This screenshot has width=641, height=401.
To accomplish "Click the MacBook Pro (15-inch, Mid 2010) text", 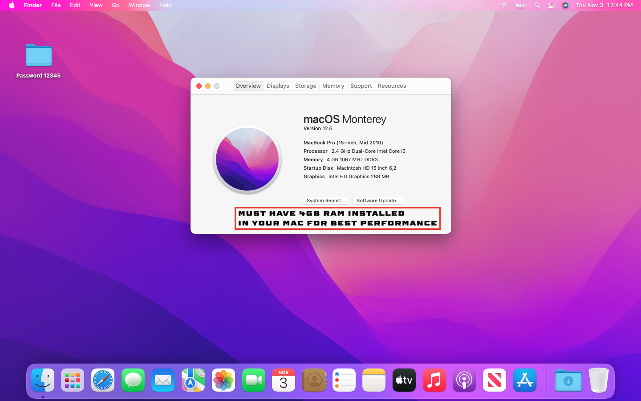I will click(343, 143).
